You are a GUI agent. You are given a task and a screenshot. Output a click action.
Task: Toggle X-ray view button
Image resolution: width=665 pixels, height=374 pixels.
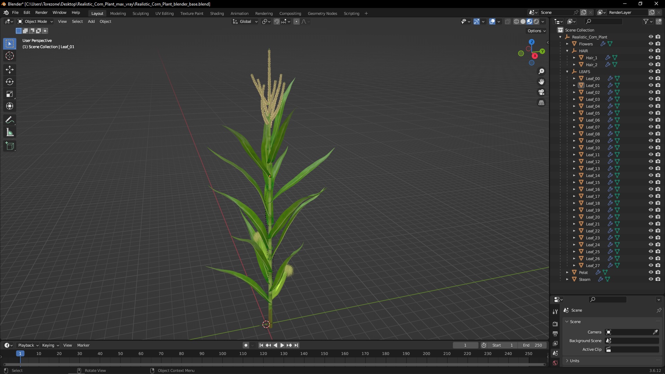pyautogui.click(x=508, y=21)
